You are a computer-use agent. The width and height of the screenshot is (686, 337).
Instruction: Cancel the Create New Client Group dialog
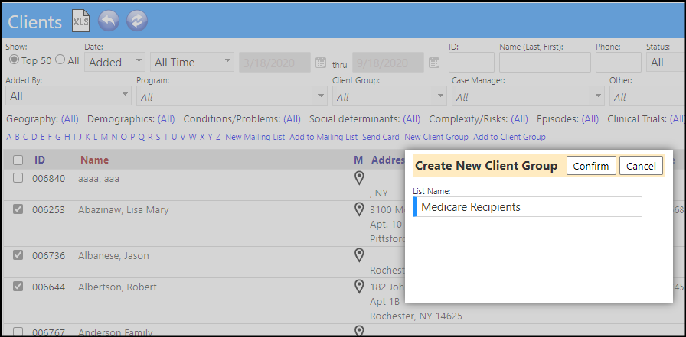641,166
